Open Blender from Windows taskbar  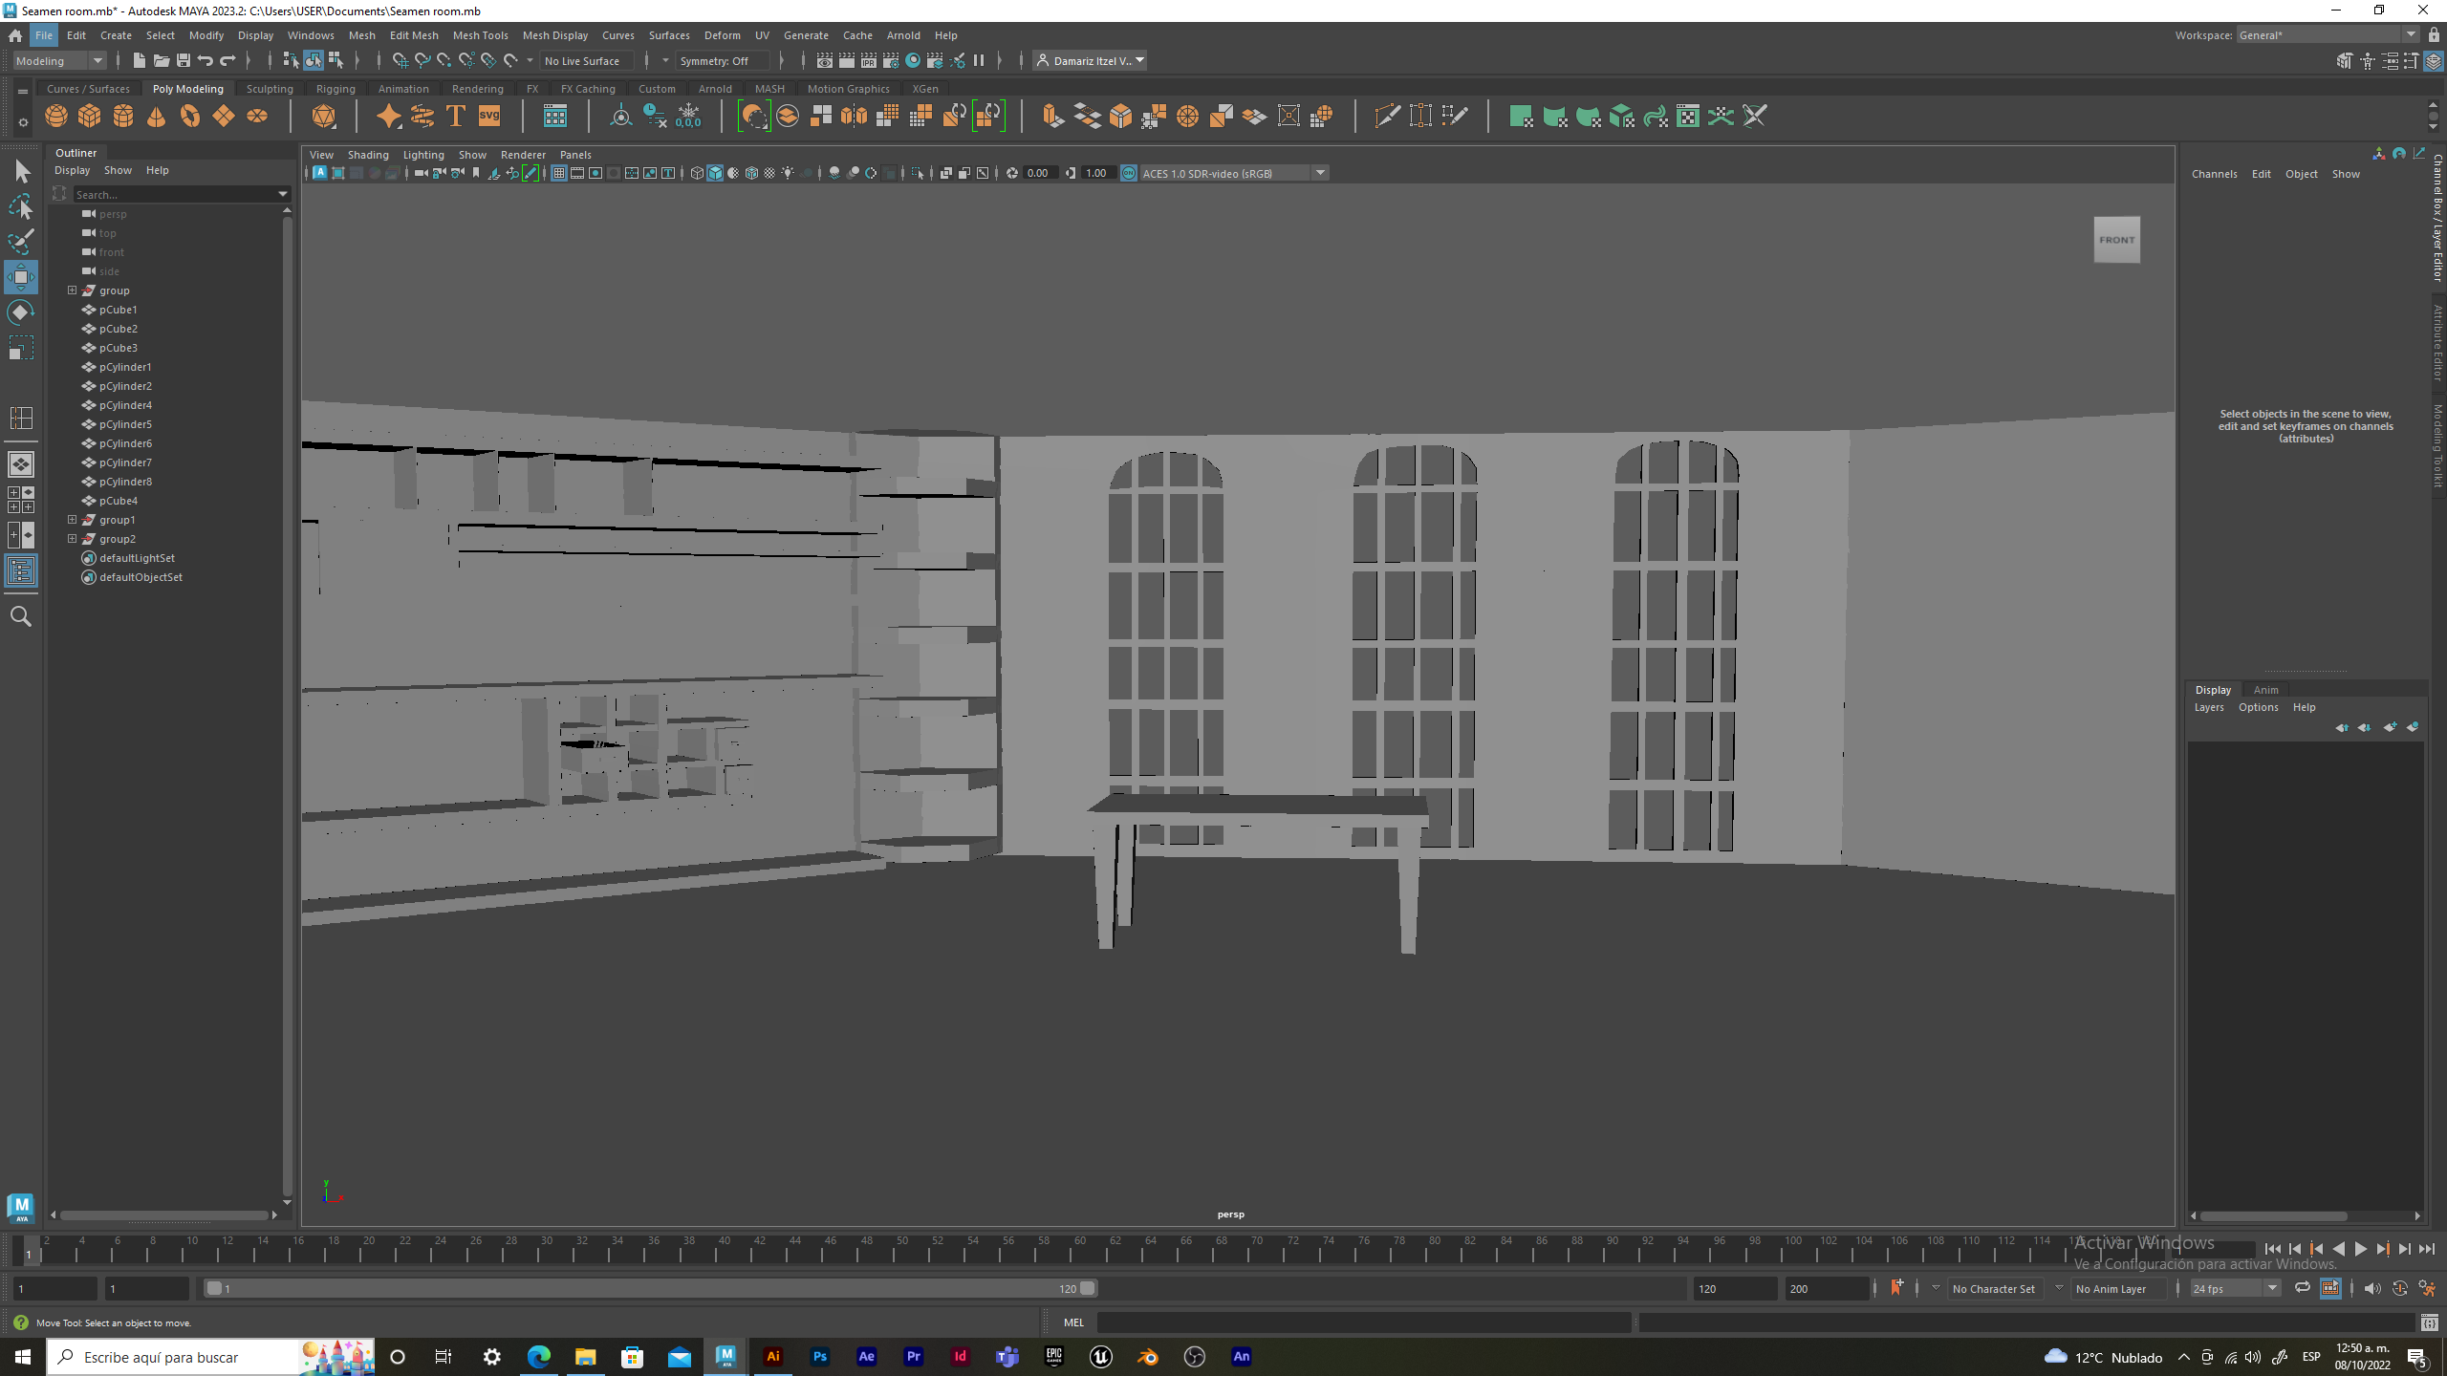tap(1148, 1357)
